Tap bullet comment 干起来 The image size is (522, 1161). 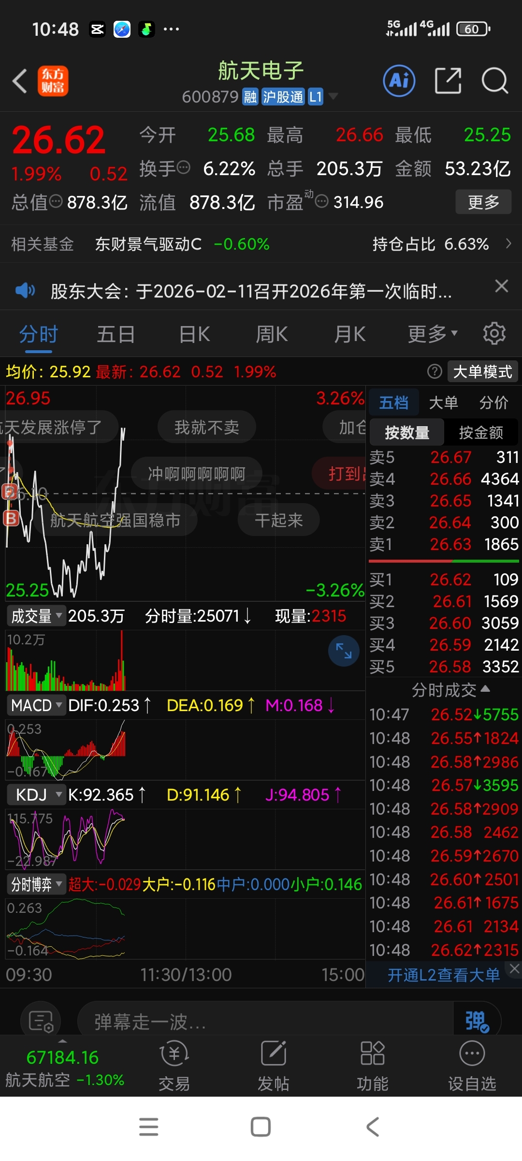278,520
